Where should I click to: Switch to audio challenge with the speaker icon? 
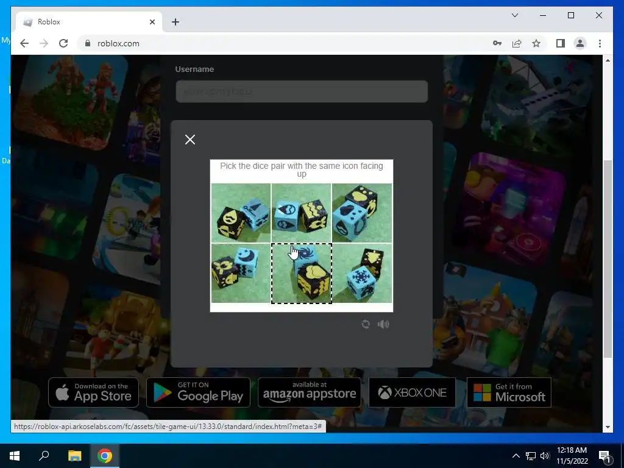pyautogui.click(x=383, y=324)
